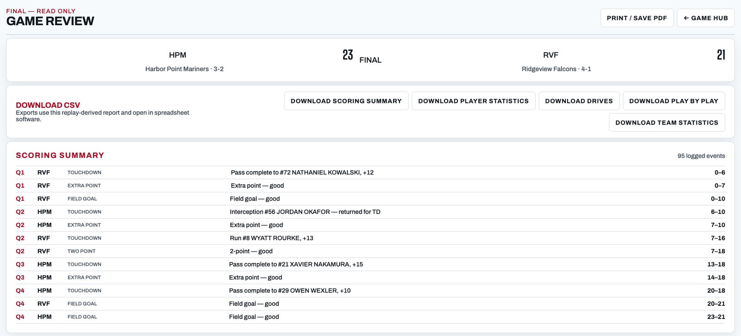Download the drives CSV
The height and width of the screenshot is (336, 741).
coord(579,101)
